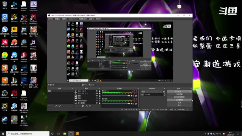This screenshot has width=242, height=136.
Task: Expand the scene transition type dropdown
Action: 152,91
